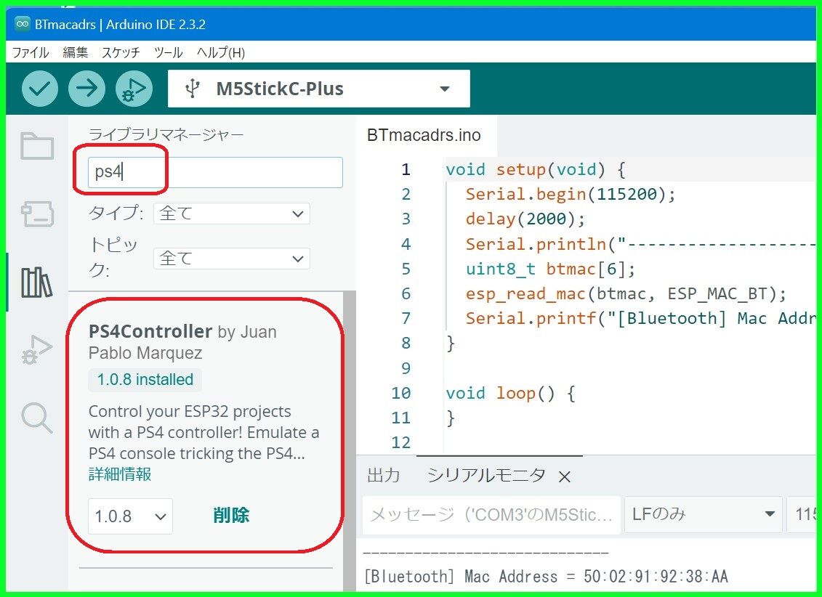Click the library list vertical scrollbar
This screenshot has width=822, height=597.
349,442
